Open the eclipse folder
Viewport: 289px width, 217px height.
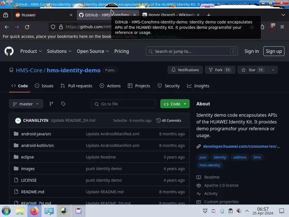point(27,157)
